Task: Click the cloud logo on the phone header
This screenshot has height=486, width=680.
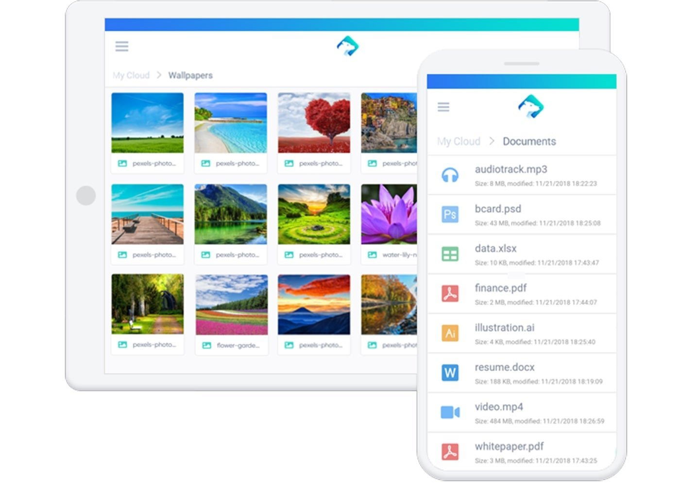Action: point(530,106)
